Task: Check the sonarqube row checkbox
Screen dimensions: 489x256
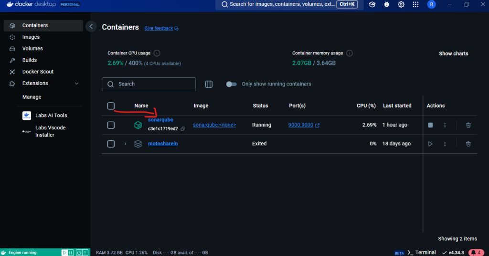Action: point(111,125)
